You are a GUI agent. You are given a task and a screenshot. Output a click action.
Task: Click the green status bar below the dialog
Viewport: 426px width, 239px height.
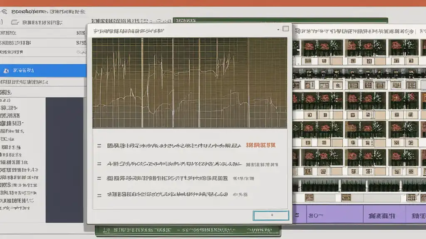tap(188, 230)
